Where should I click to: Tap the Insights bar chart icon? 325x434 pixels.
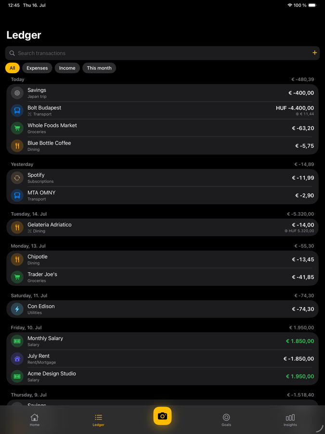point(290,417)
